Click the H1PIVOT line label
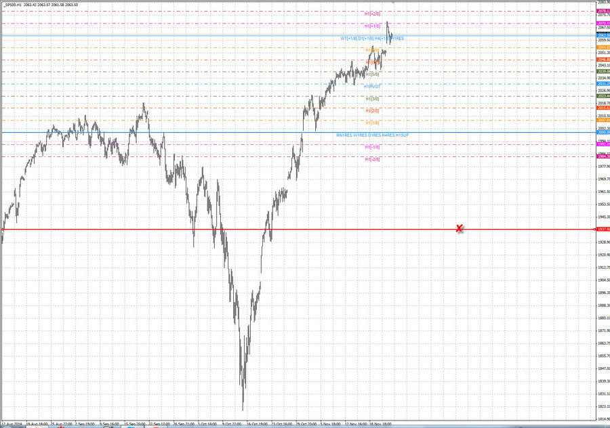The height and width of the screenshot is (428, 610). coord(372,86)
